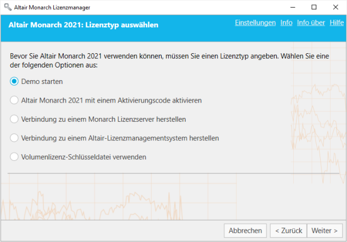Screen dimensions: 347x242
Task: Click the Abbrechen button
Action: (x=245, y=230)
